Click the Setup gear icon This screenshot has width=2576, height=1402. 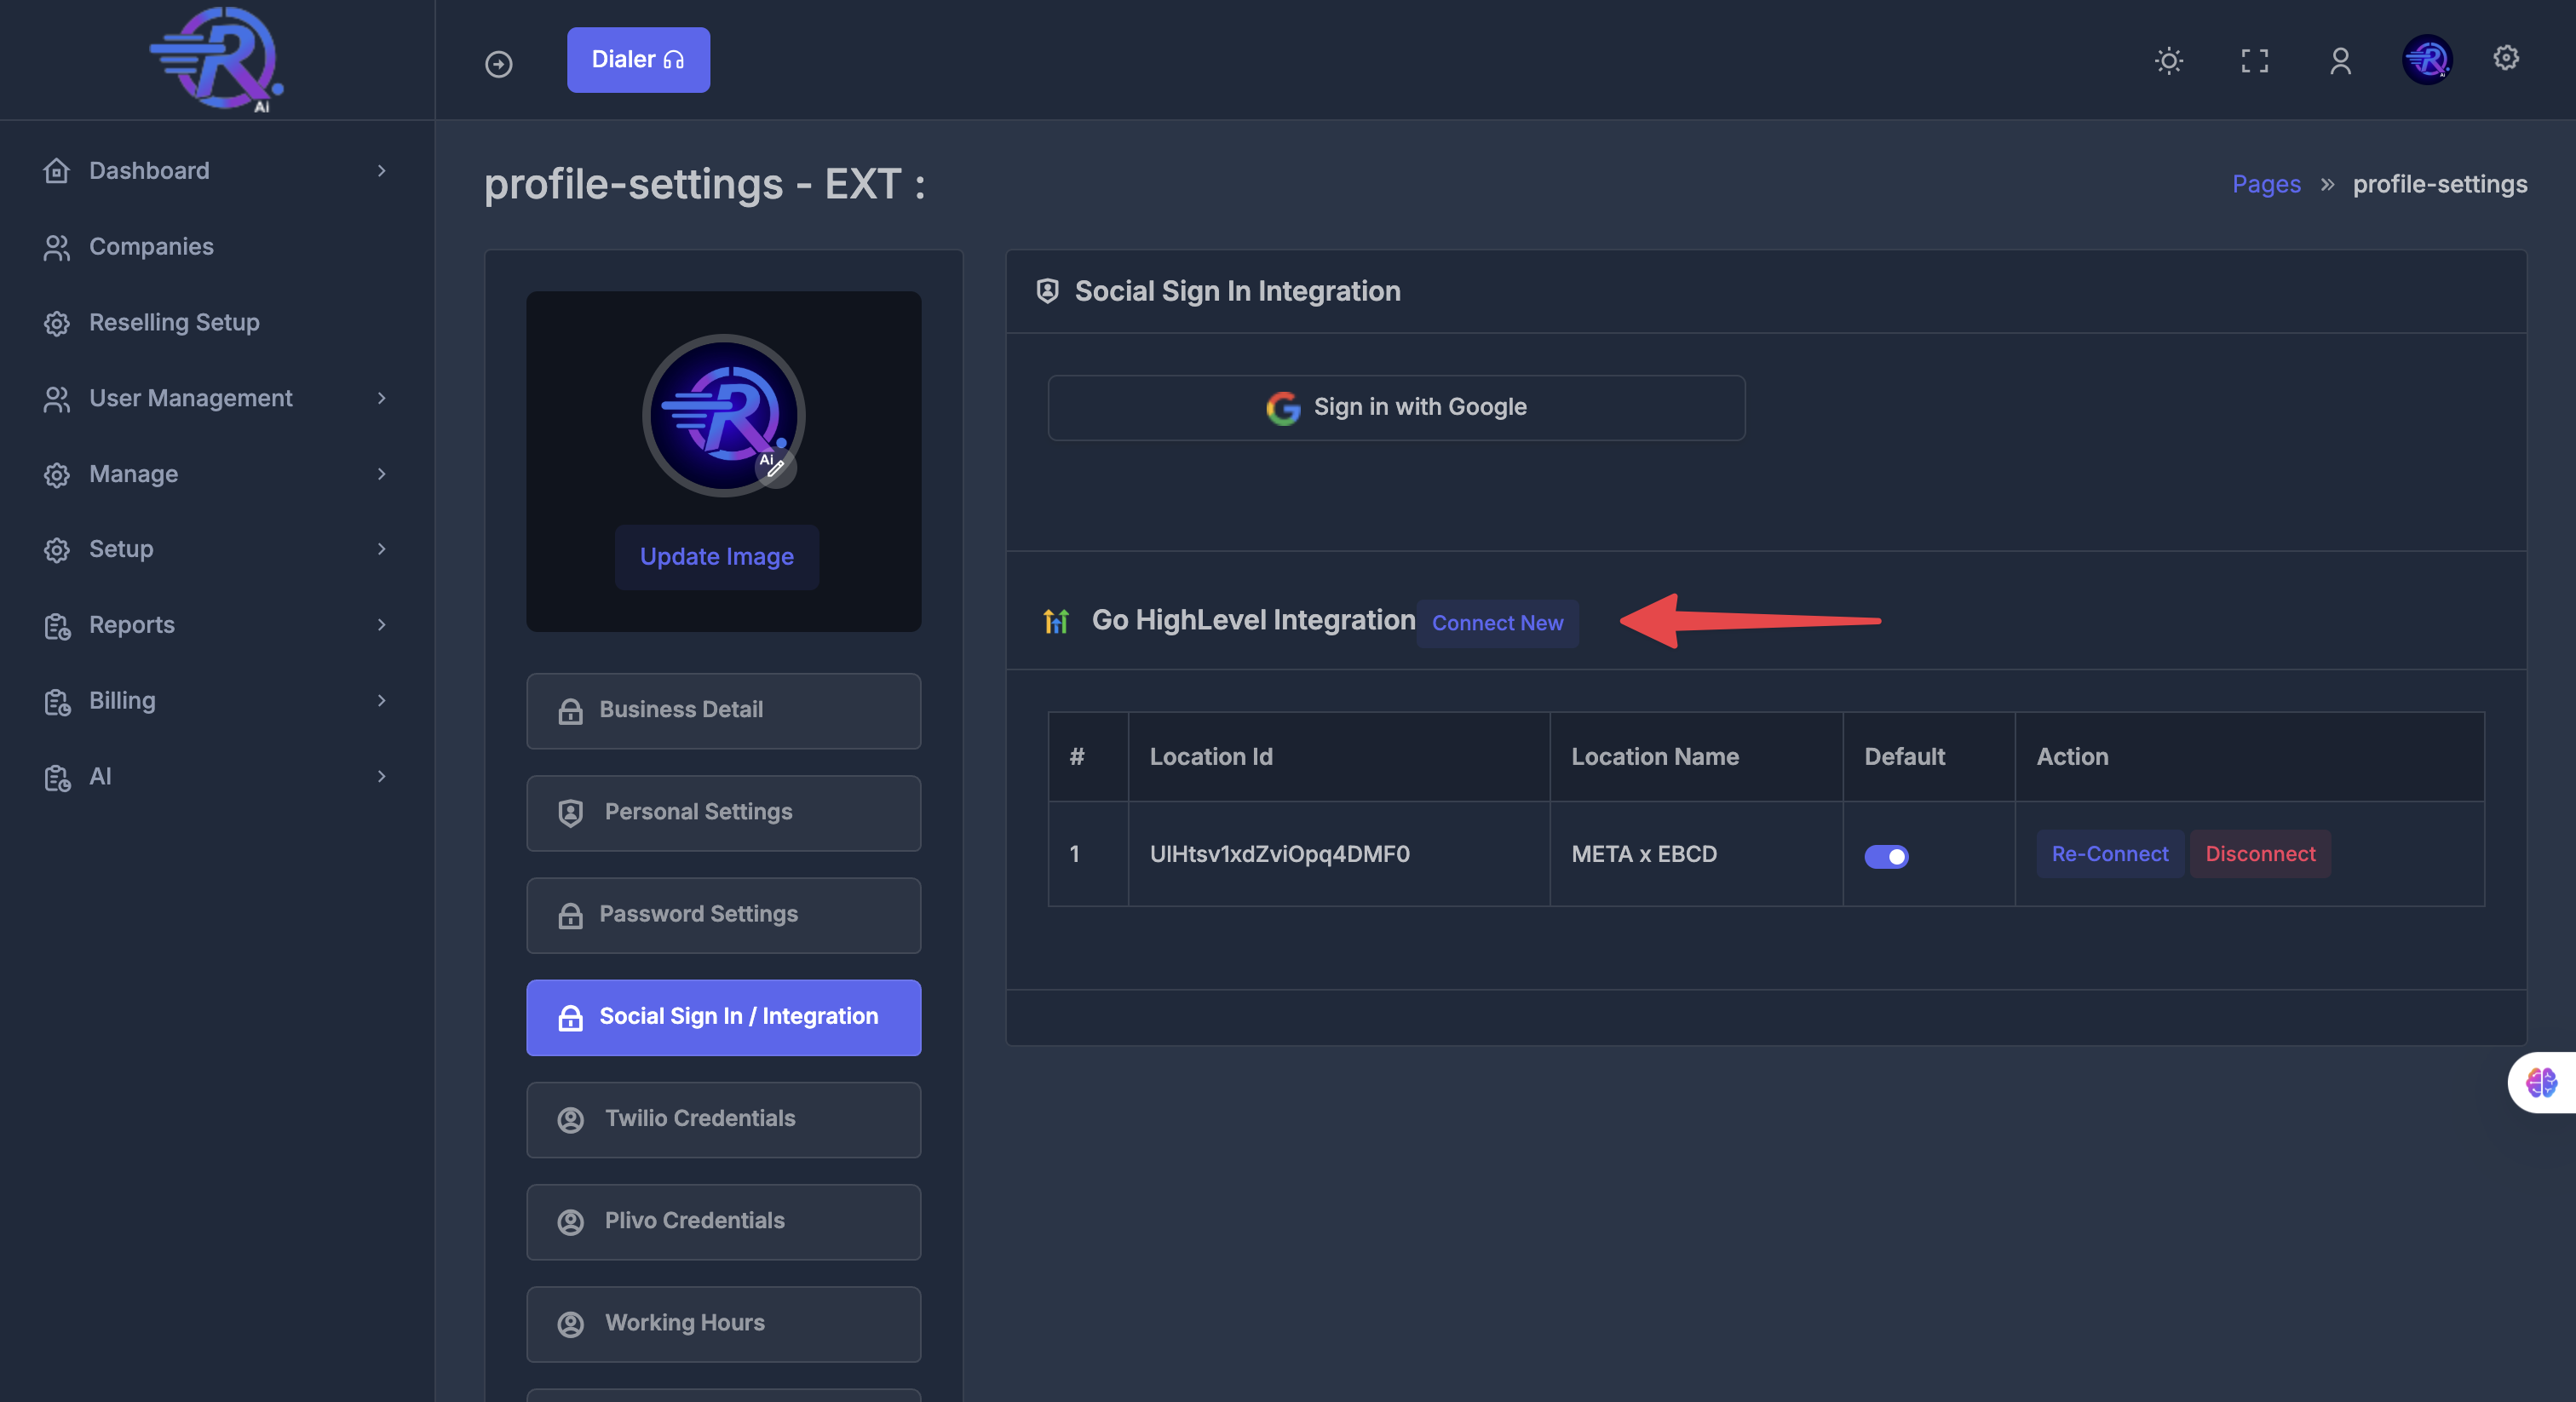coord(57,549)
